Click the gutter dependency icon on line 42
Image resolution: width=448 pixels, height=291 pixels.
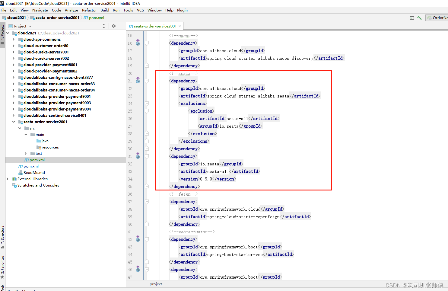tap(138, 239)
